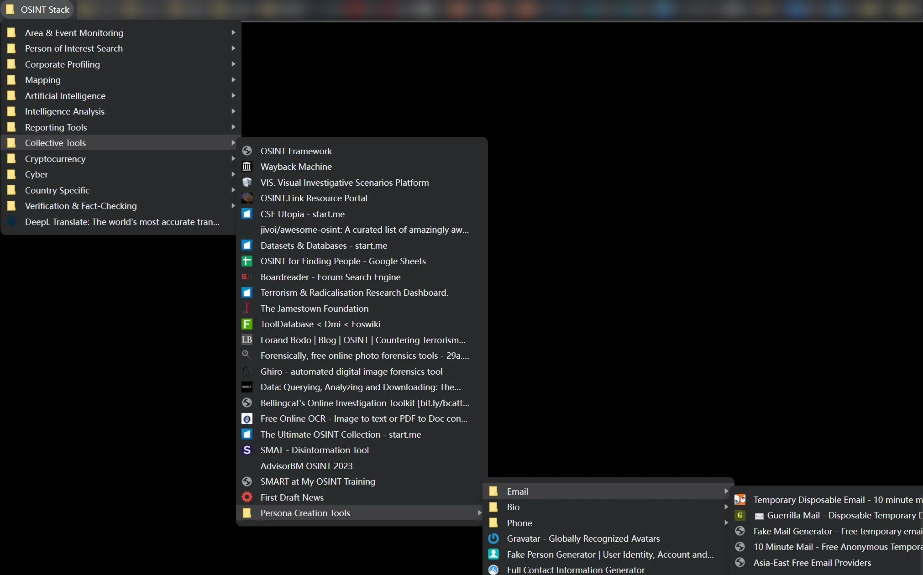923x575 pixels.
Task: Open the Reporting Tools folder
Action: pos(121,127)
